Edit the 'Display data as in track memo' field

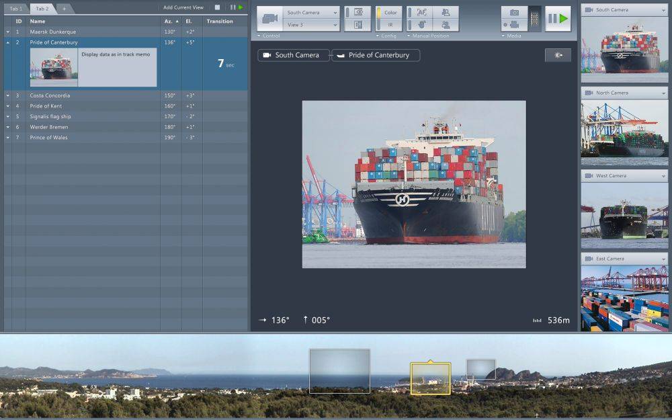click(x=118, y=67)
